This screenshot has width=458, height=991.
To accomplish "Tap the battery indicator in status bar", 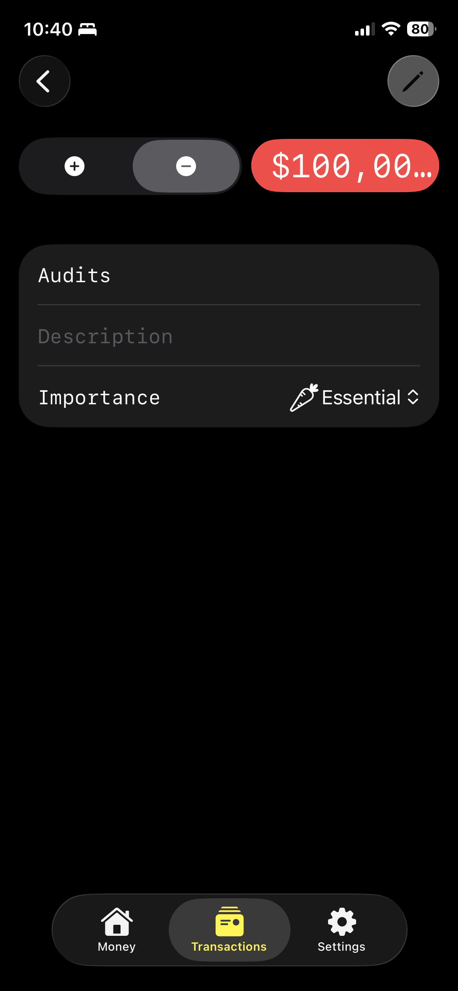I will click(x=421, y=29).
